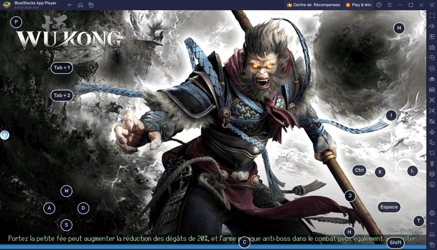Click the M key overlay

[399, 28]
